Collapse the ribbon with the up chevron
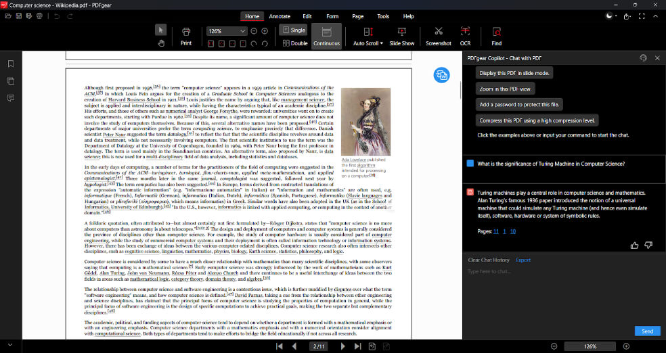This screenshot has height=353, width=666. (x=655, y=16)
